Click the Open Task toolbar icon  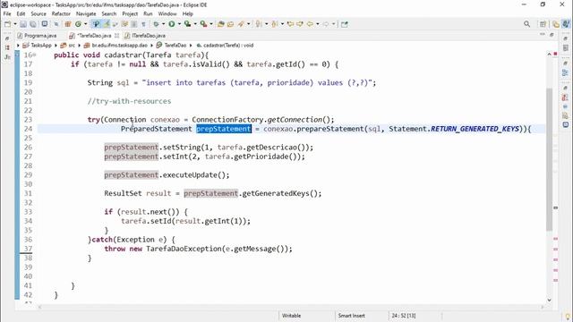pos(231,24)
